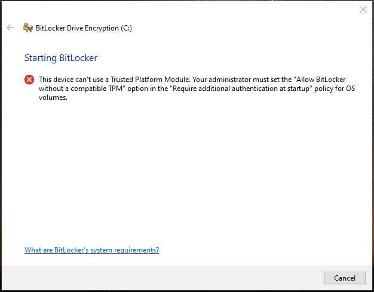Image resolution: width=374 pixels, height=292 pixels.
Task: Click the red error icon beside the message
Action: pos(29,80)
